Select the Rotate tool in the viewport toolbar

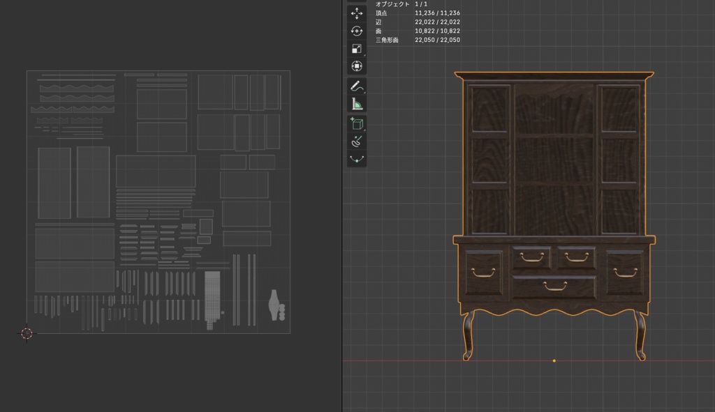point(357,31)
